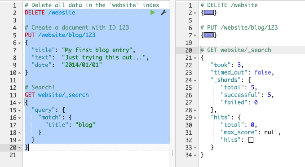This screenshot has height=167, width=305.
Task: Click the # GET website/_search response comment
Action: point(236,50)
